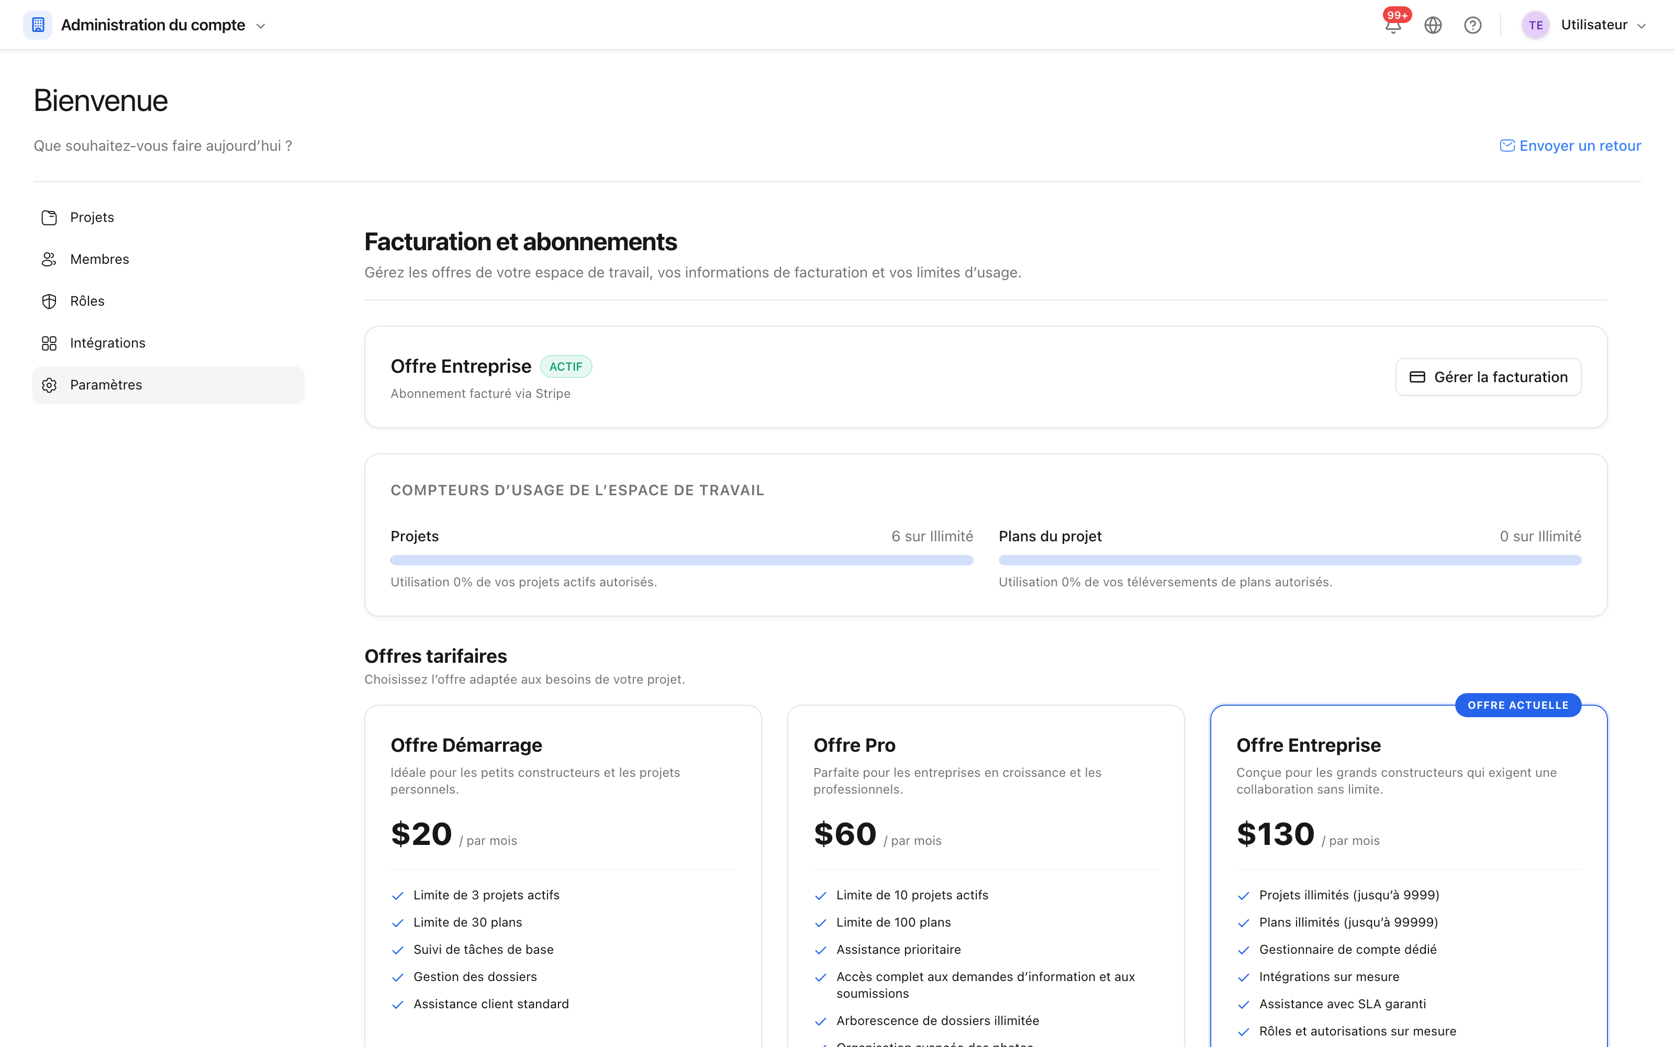
Task: Click the $60 price text
Action: click(x=844, y=834)
